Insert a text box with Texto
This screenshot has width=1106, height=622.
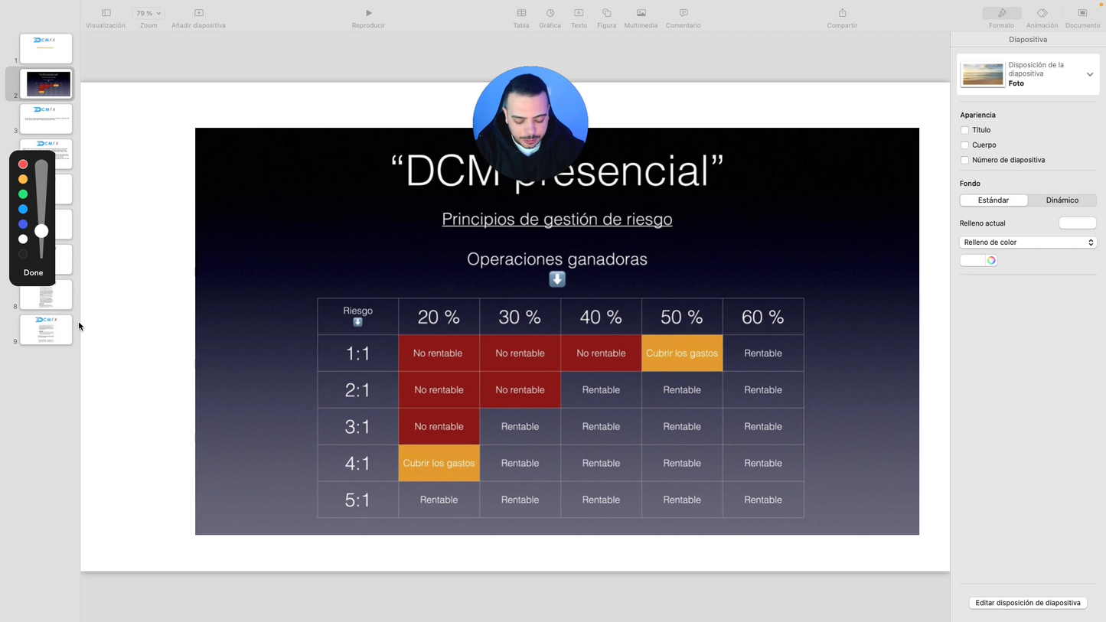pyautogui.click(x=579, y=13)
